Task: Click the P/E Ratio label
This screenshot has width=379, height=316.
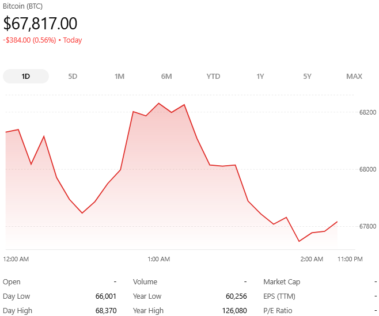Action: click(x=278, y=311)
